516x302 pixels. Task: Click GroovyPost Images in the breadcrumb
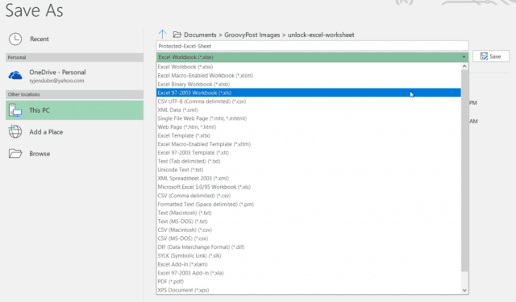coord(252,35)
